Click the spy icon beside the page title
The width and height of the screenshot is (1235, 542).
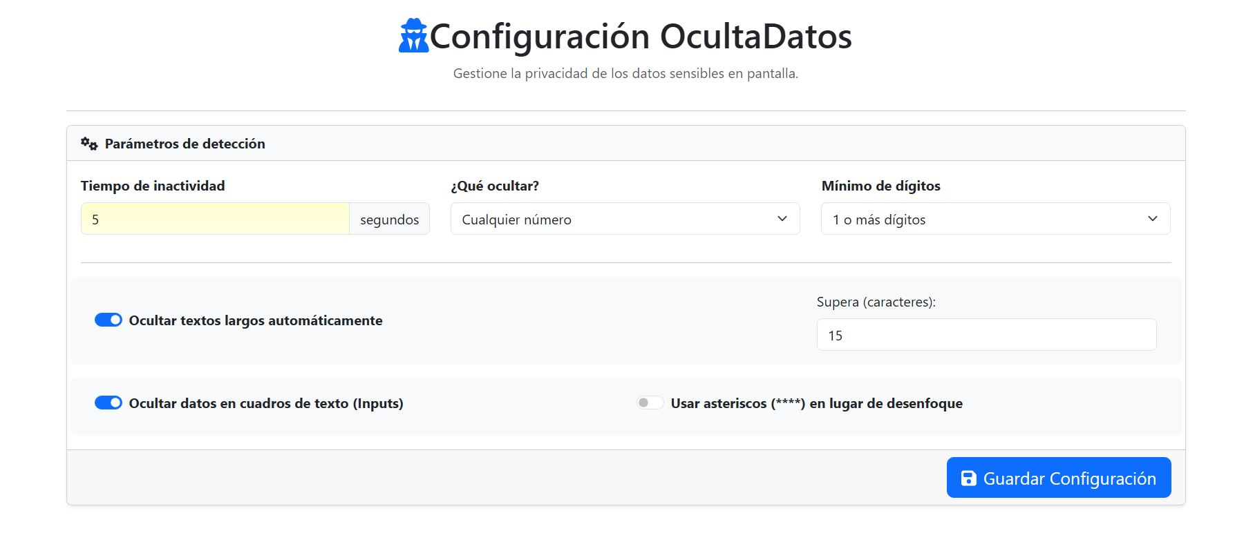point(413,36)
